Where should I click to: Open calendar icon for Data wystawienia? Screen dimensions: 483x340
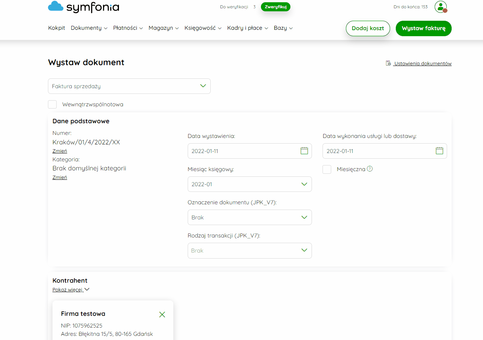click(x=304, y=151)
